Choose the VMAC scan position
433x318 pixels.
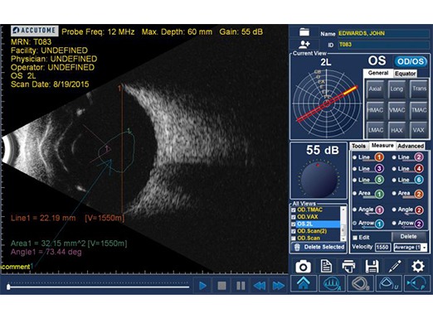397,110
